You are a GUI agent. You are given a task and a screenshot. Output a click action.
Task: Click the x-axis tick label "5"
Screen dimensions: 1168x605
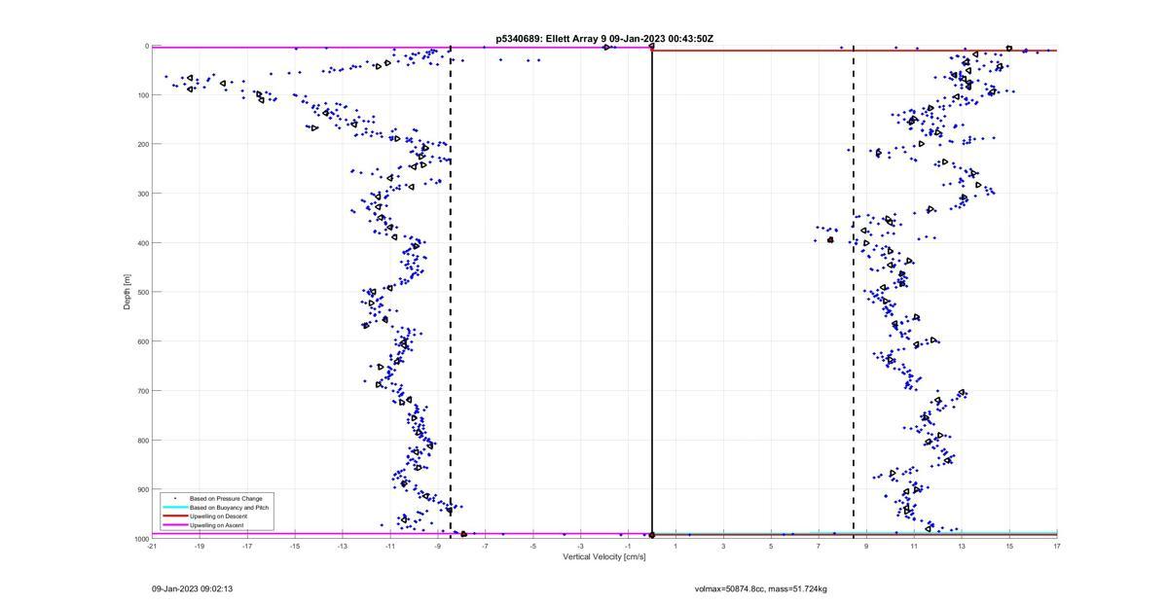point(771,547)
